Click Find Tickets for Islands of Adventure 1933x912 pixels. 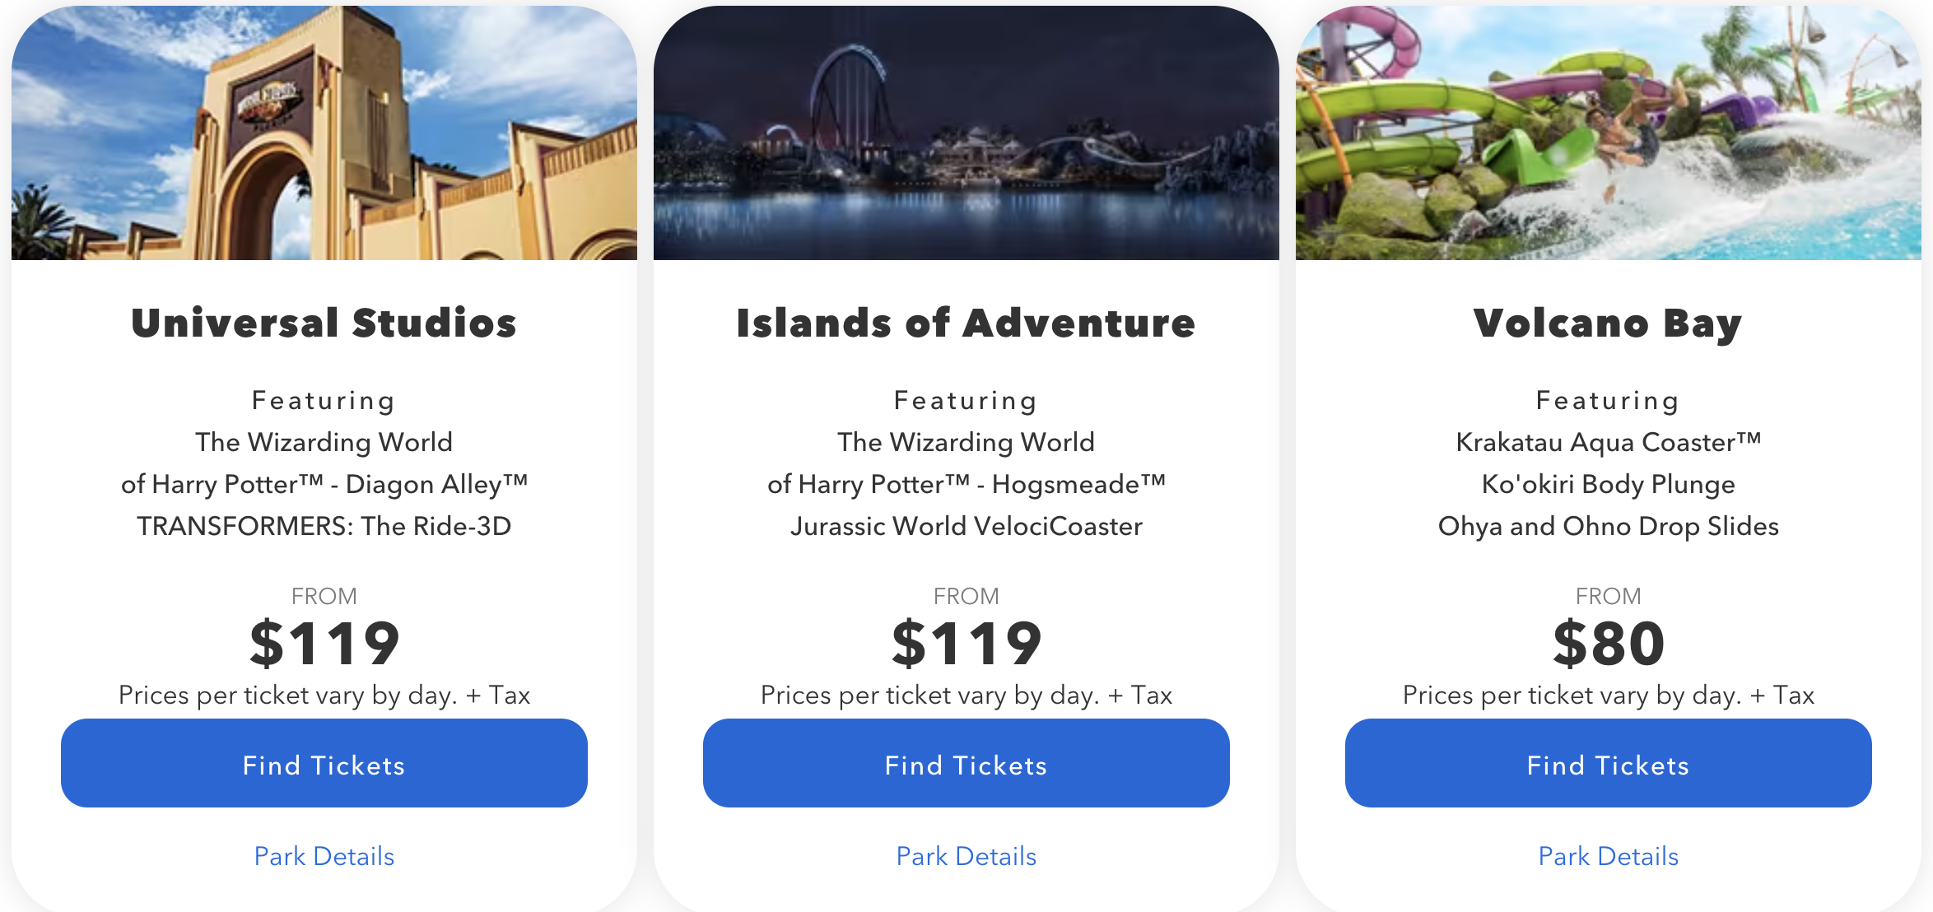click(x=966, y=763)
